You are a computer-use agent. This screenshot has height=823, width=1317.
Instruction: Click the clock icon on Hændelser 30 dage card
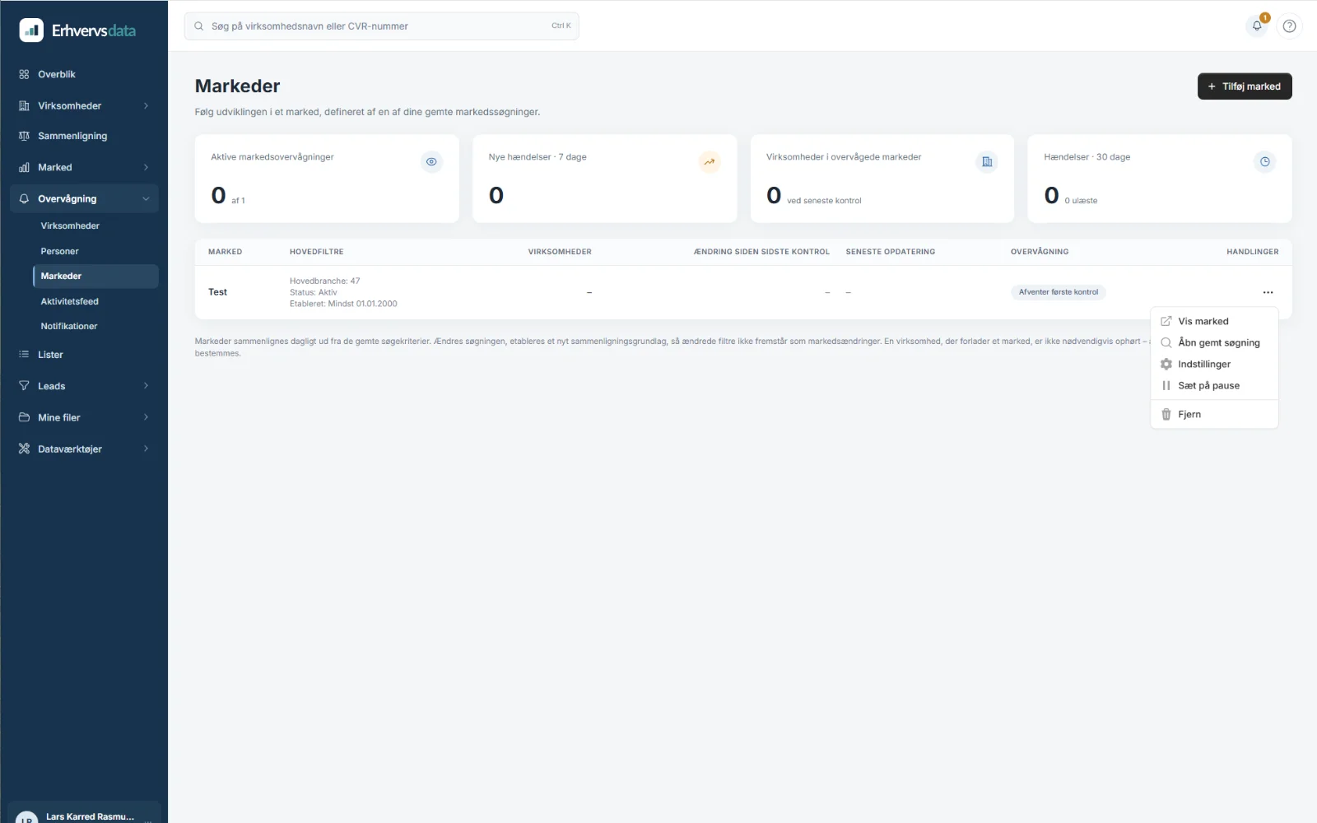click(1264, 161)
